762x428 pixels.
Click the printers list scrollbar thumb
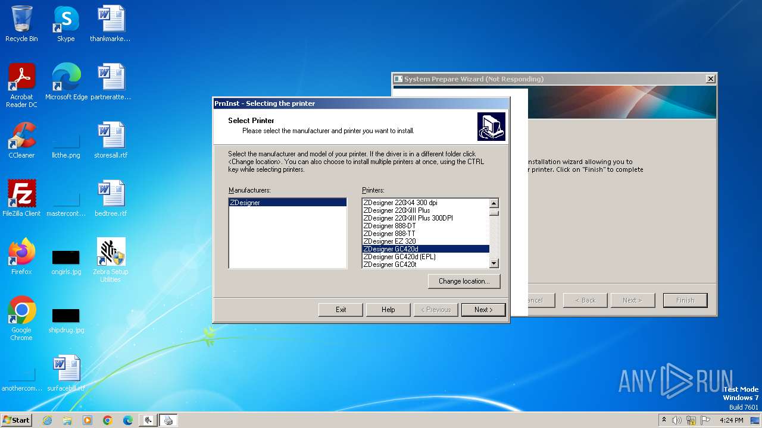pos(494,212)
